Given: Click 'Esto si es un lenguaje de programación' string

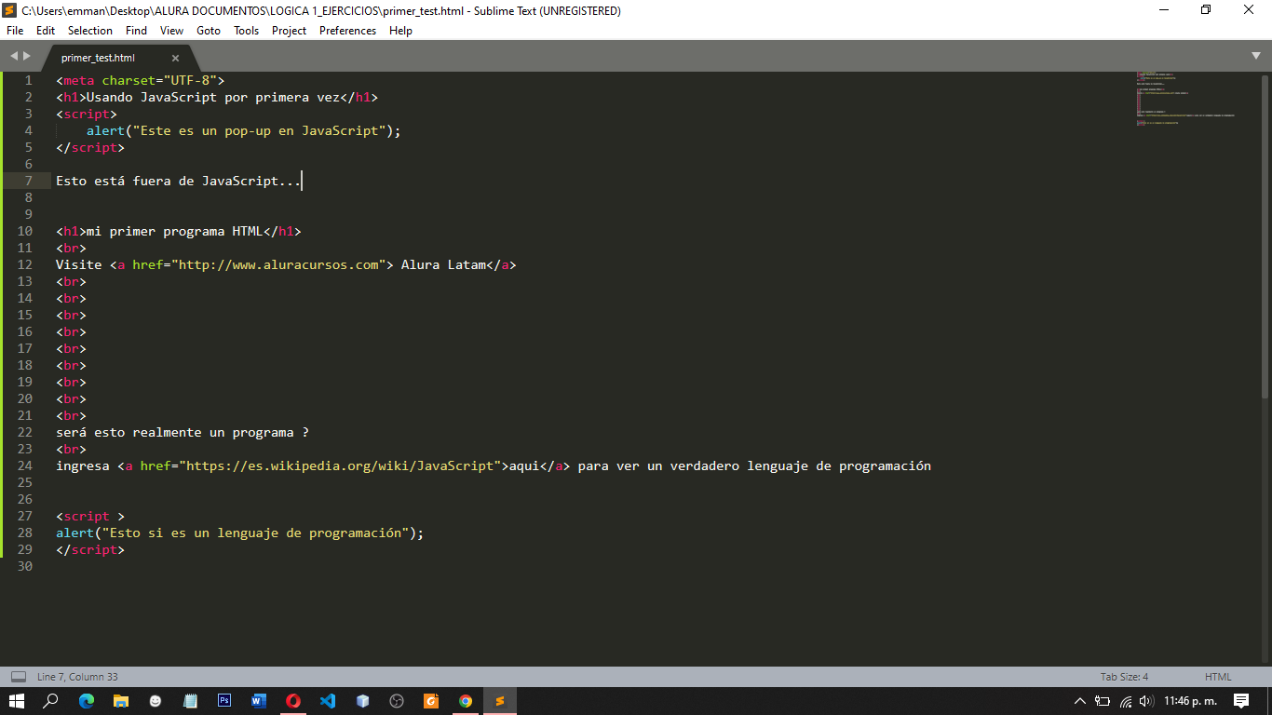Looking at the screenshot, I should coord(256,533).
